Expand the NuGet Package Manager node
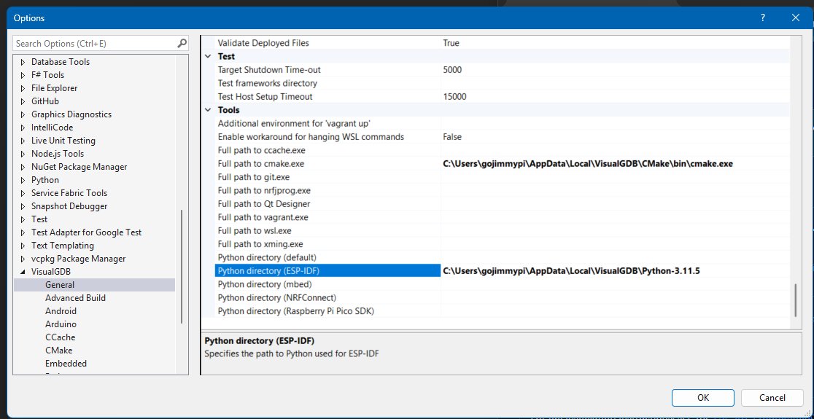 [23, 167]
